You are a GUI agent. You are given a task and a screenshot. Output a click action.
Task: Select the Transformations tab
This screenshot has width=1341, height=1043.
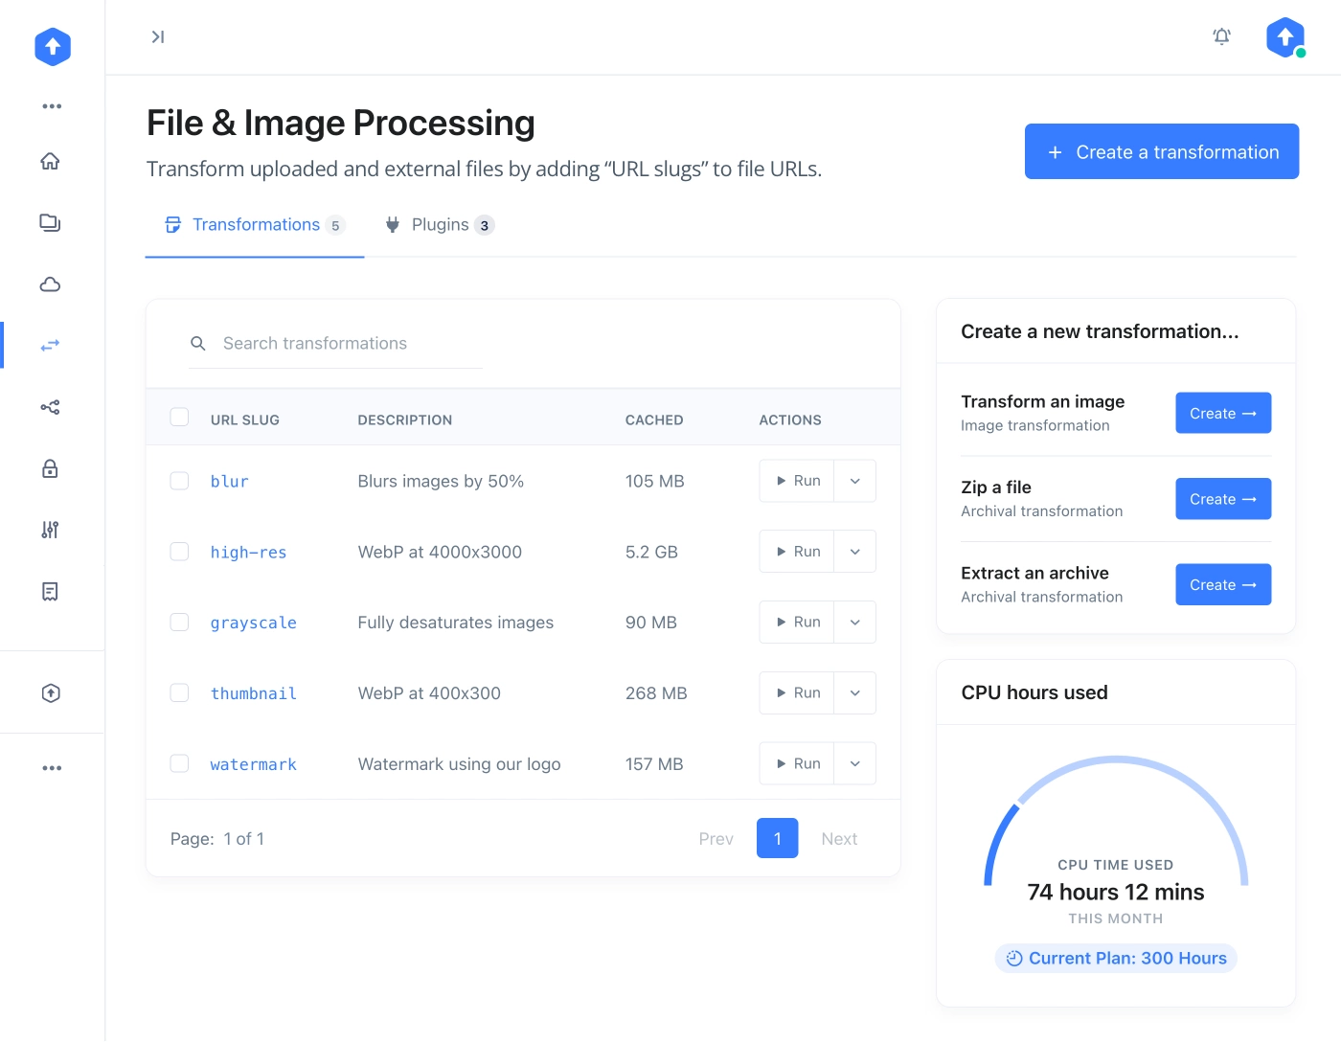255,225
